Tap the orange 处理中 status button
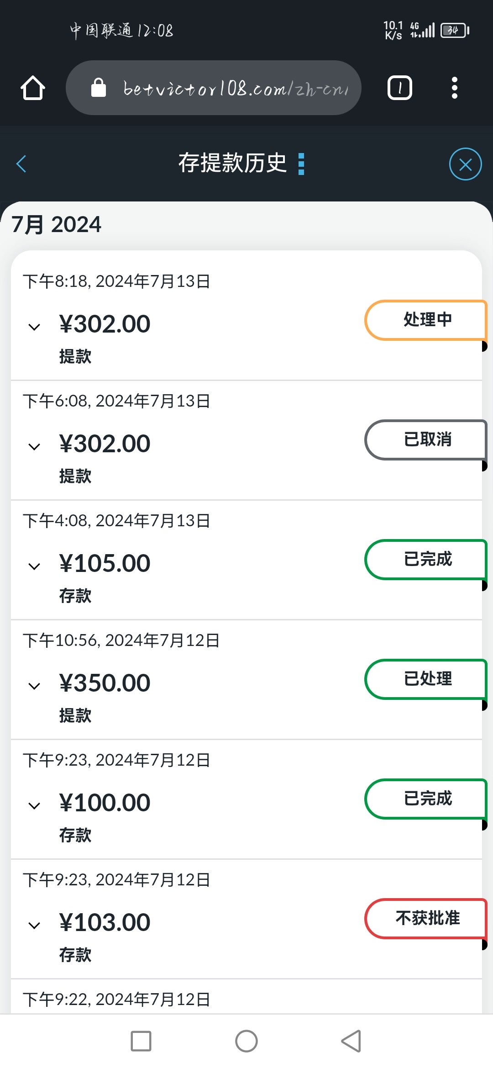Screen dimensions: 493x1069 427,320
